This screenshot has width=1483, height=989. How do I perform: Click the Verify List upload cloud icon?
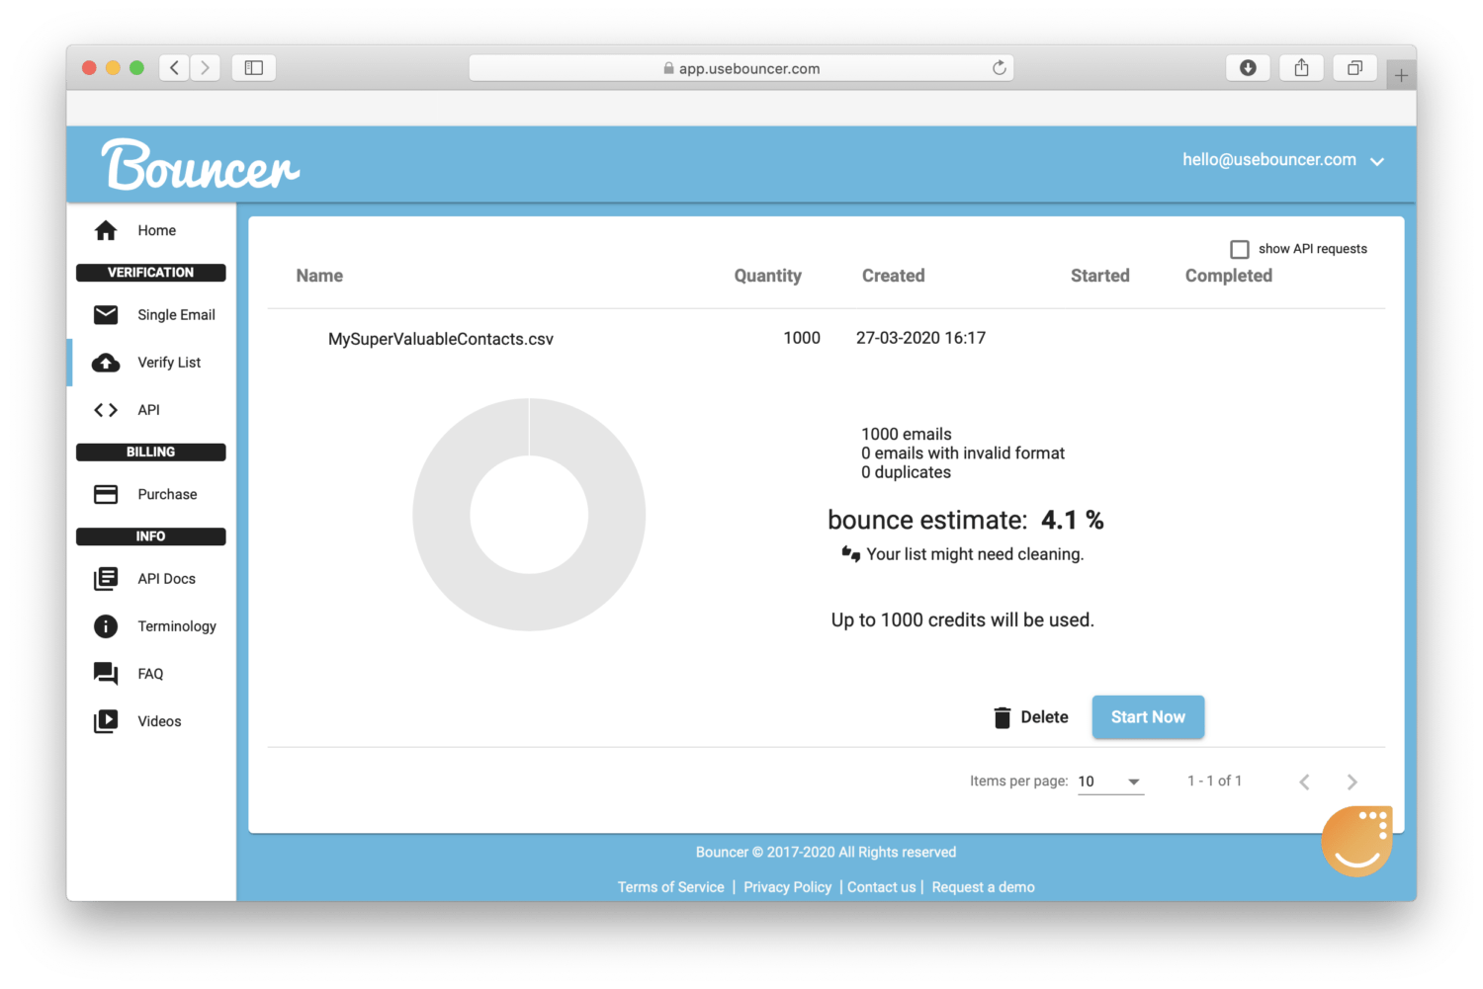106,362
